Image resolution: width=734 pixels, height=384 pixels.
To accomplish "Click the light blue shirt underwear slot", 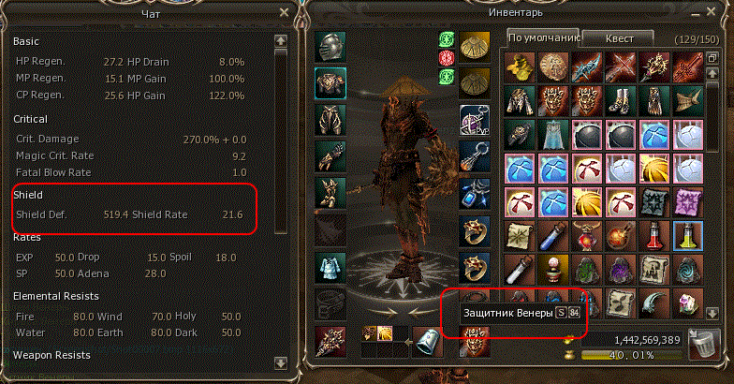I will coord(330,267).
